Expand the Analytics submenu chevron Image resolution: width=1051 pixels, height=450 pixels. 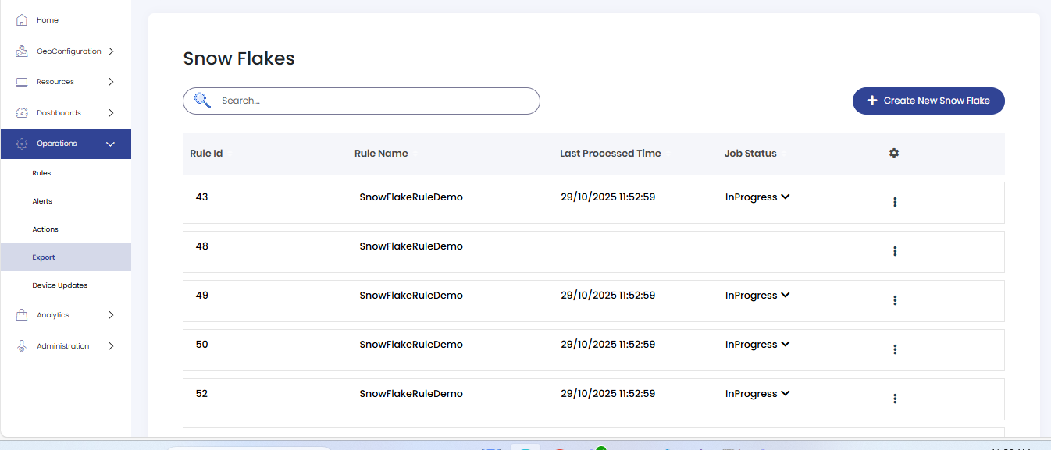pyautogui.click(x=111, y=315)
